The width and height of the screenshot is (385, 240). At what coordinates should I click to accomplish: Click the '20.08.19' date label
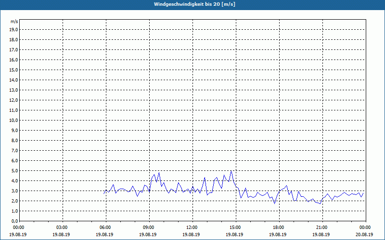364,234
